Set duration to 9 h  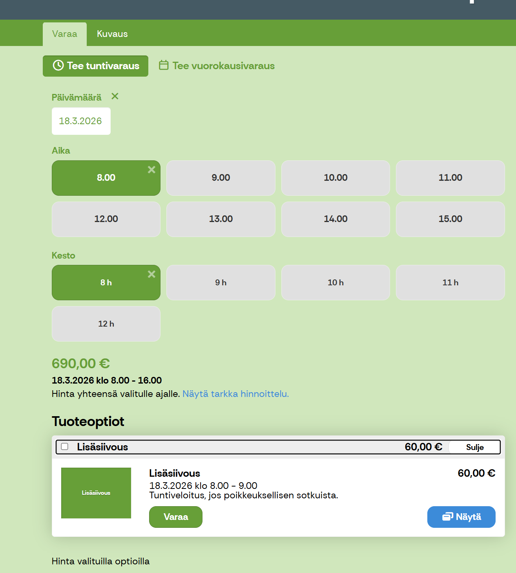(221, 283)
